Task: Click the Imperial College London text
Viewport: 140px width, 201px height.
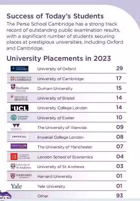Action: tap(61, 137)
